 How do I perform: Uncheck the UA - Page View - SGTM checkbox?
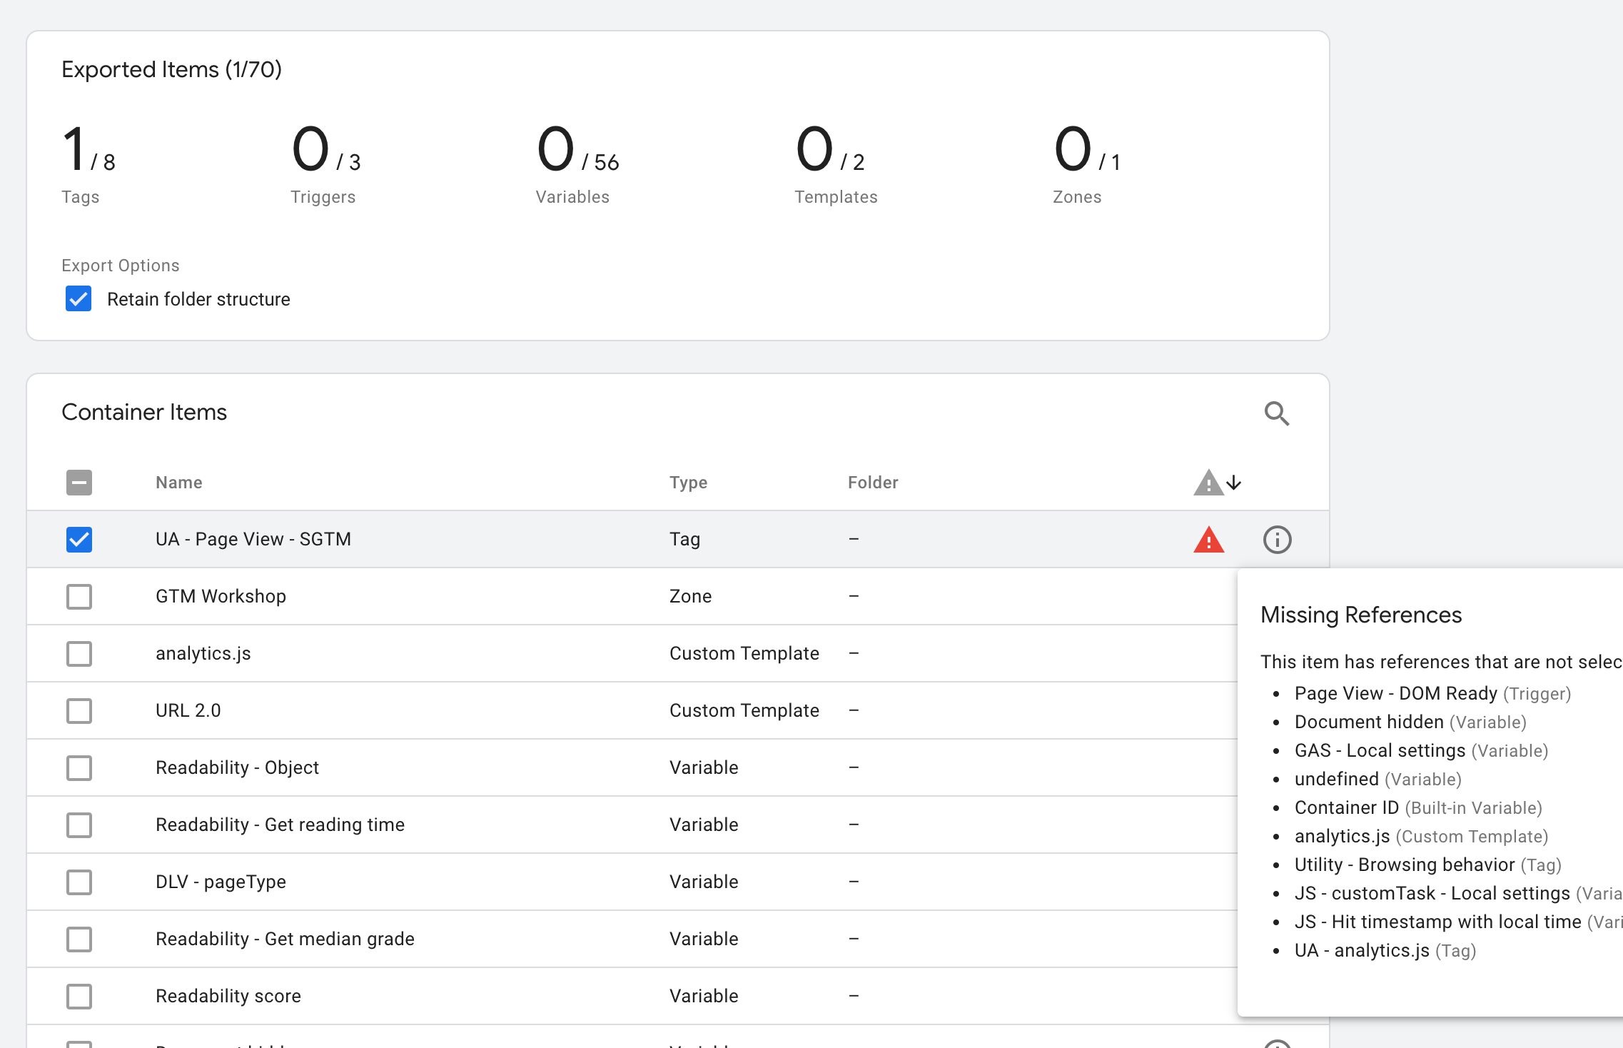79,540
